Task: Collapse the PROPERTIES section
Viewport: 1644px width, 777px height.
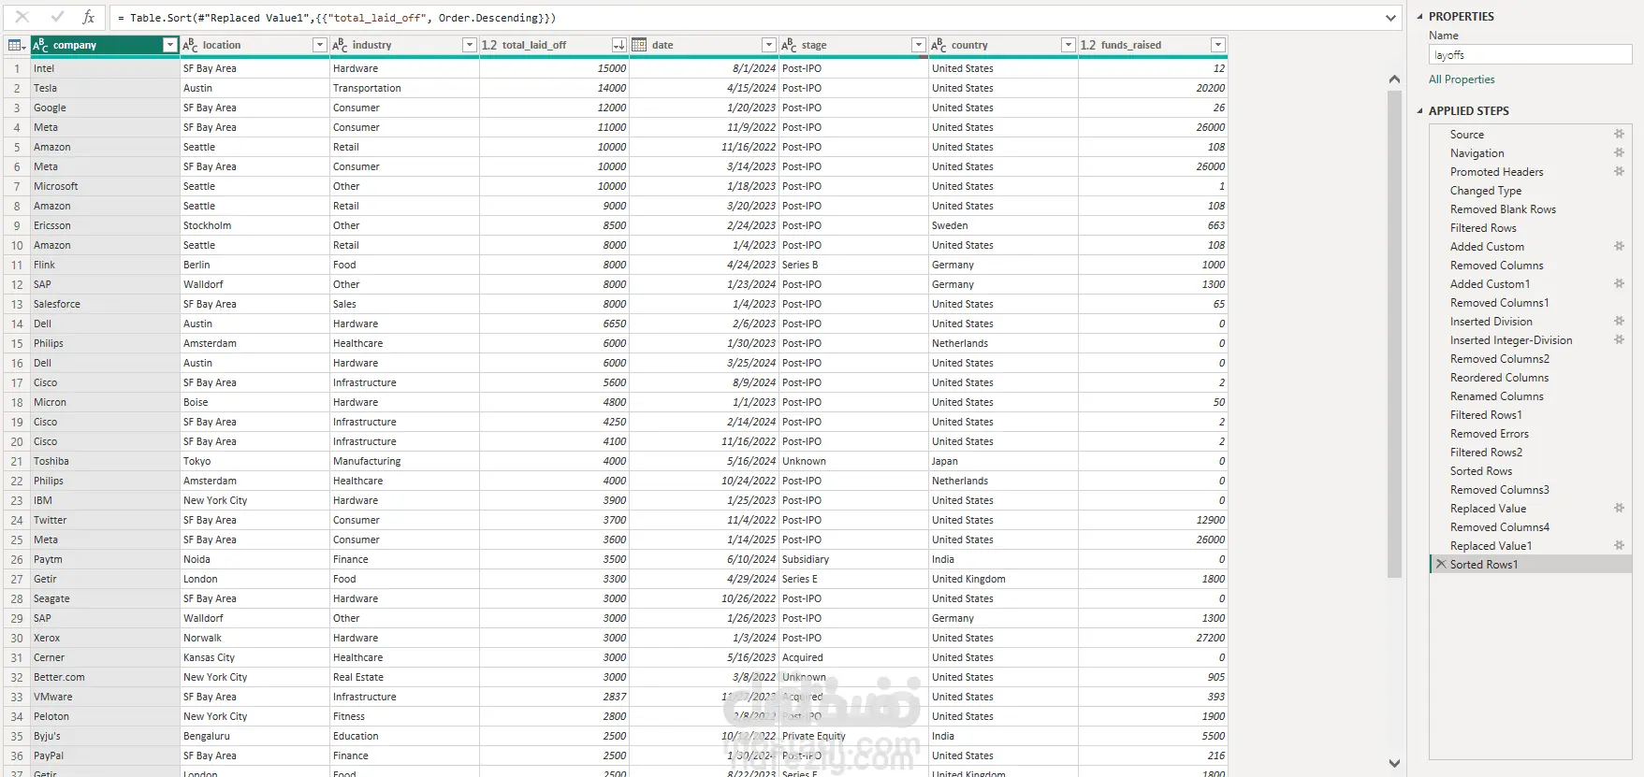Action: [1419, 17]
